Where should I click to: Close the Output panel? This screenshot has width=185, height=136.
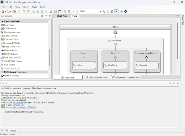(x=178, y=83)
